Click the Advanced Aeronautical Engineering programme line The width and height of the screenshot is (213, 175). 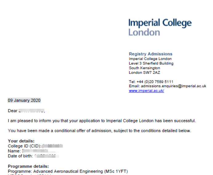click(68, 171)
